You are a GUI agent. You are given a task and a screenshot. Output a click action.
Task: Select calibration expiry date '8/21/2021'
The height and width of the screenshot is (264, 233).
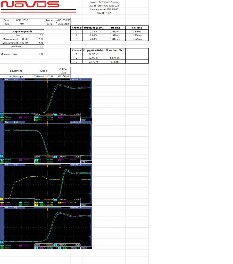pyautogui.click(x=63, y=76)
